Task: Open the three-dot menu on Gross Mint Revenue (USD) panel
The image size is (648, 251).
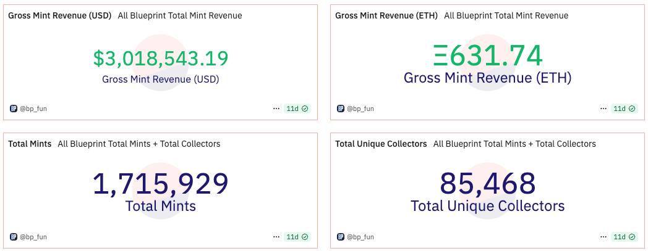Action: (276, 109)
